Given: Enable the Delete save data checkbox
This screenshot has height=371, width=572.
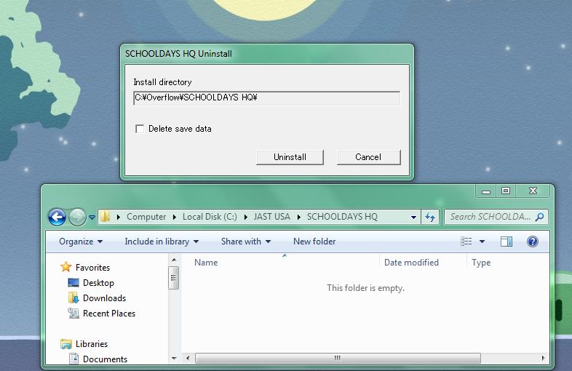Looking at the screenshot, I should 140,129.
